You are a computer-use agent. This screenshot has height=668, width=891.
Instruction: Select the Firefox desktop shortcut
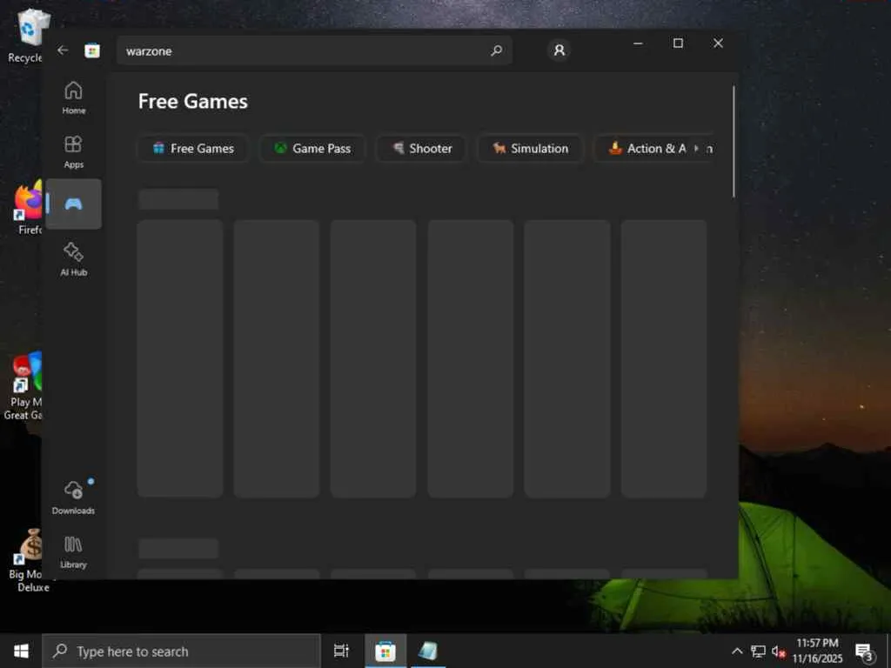[x=29, y=208]
